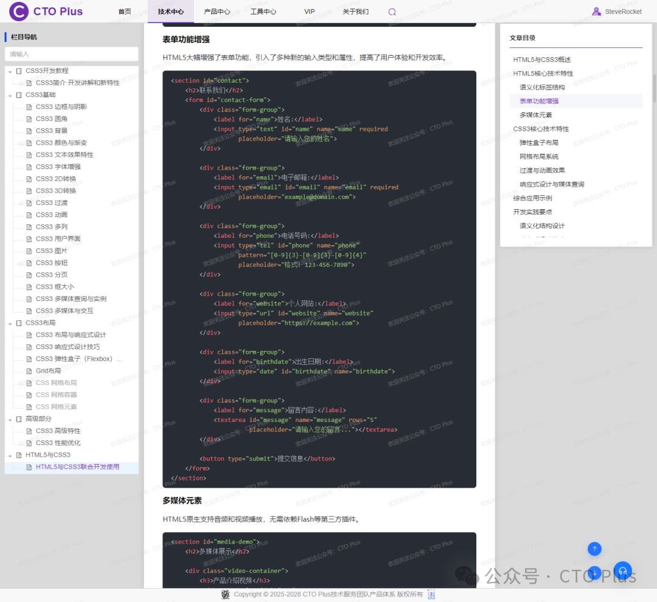Open CSS 网格容器 tutorial

(56, 395)
